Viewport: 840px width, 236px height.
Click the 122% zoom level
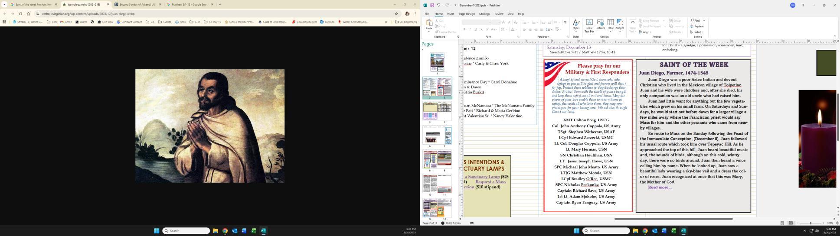pos(830,223)
